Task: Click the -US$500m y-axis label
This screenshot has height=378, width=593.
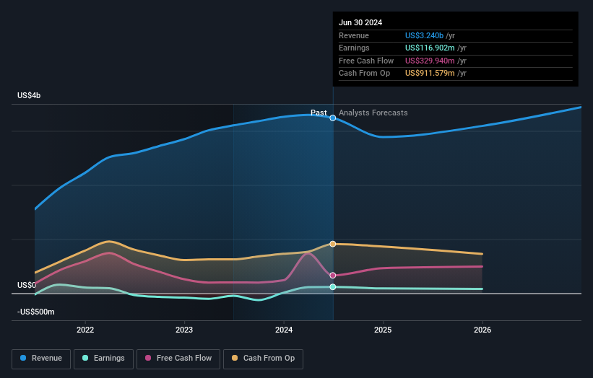Action: 36,312
